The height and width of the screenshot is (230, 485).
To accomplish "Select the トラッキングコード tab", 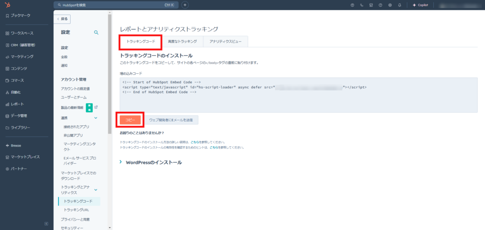I will 141,42.
